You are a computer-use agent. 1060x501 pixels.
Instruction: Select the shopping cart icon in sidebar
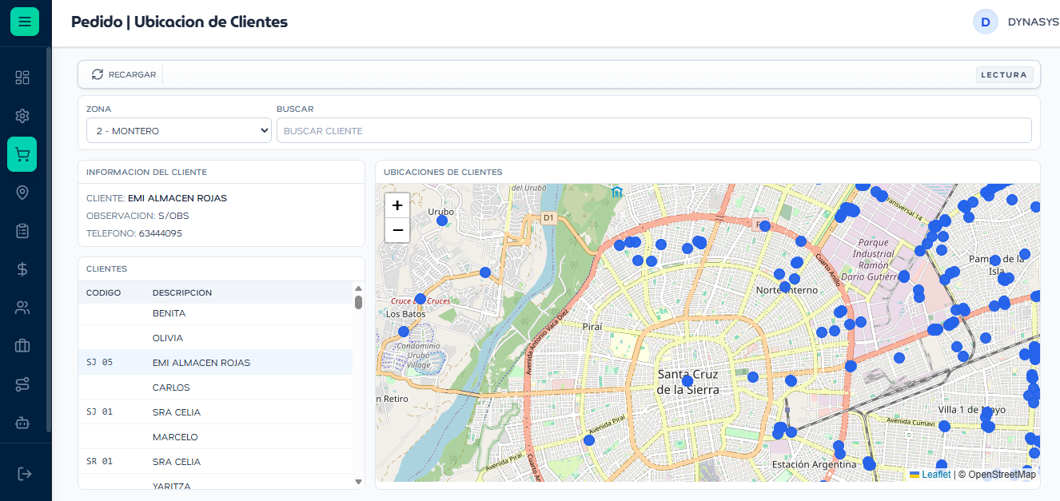[x=22, y=154]
